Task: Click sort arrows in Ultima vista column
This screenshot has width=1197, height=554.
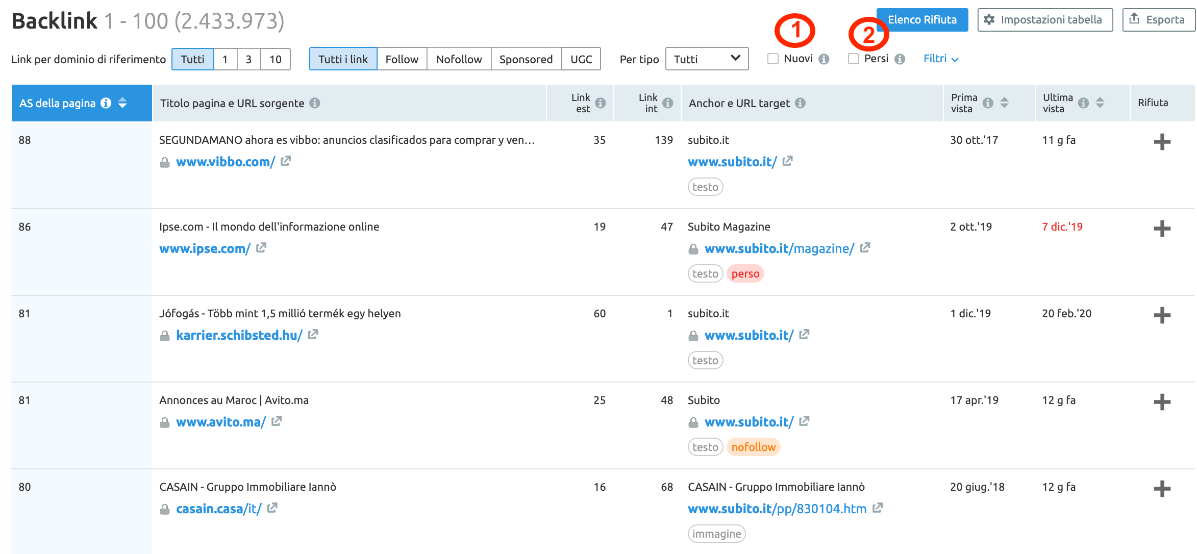Action: pyautogui.click(x=1100, y=103)
